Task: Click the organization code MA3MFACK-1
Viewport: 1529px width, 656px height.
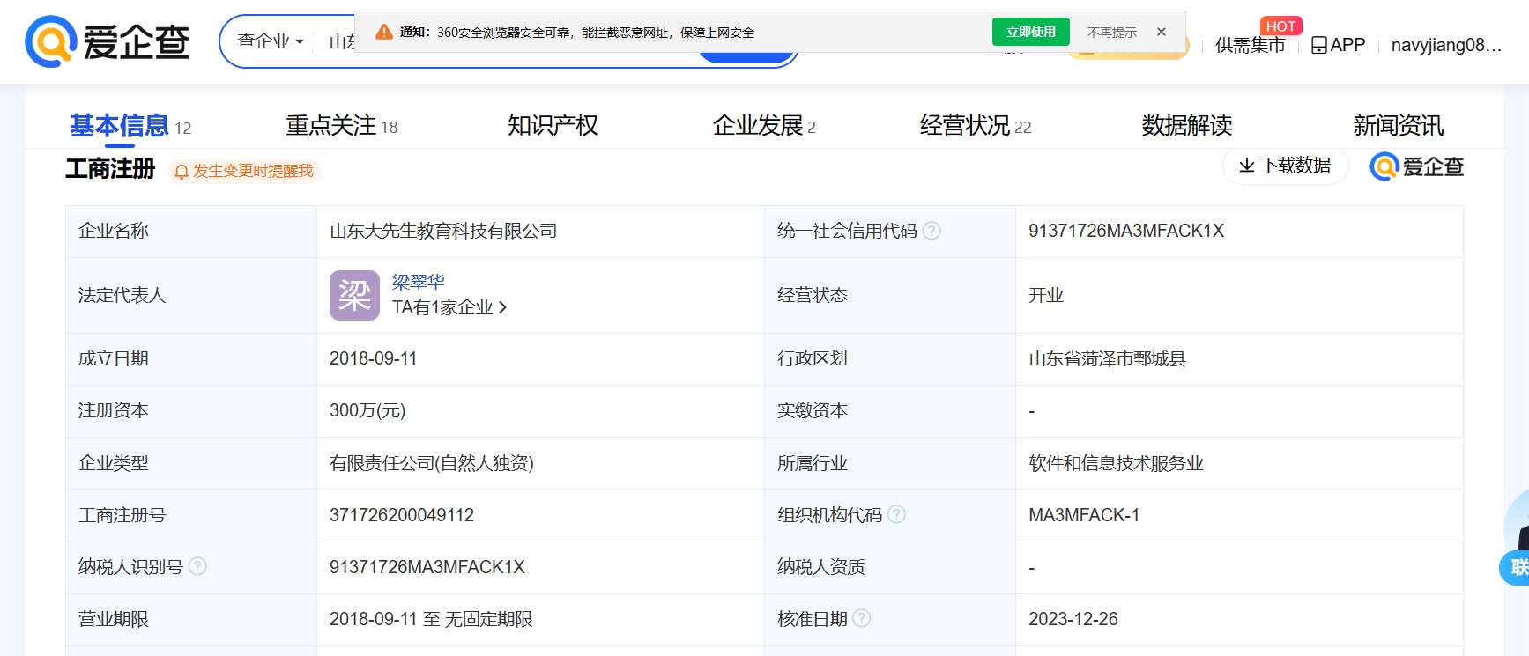Action: tap(1084, 515)
